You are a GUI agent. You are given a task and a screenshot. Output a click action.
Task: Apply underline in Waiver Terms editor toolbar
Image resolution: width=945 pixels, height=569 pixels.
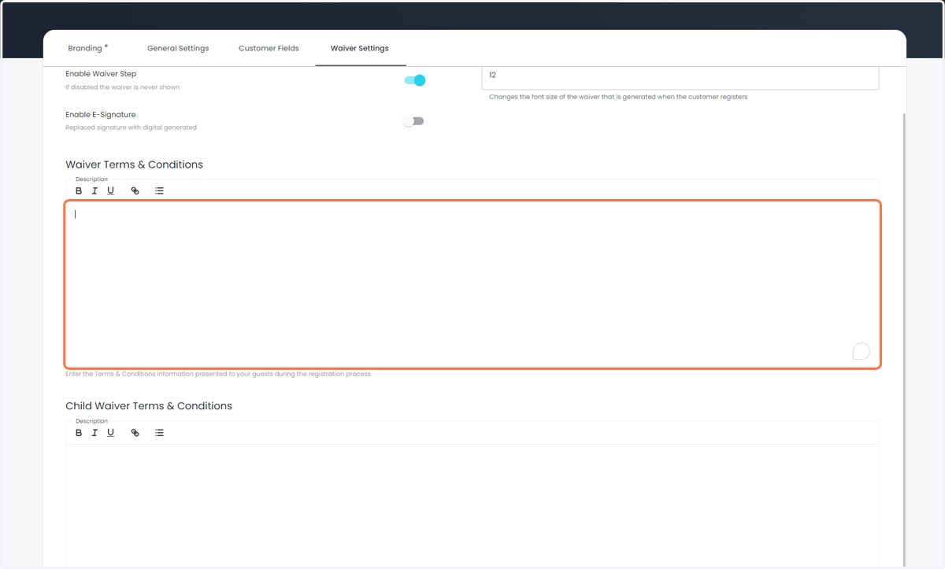(x=110, y=190)
